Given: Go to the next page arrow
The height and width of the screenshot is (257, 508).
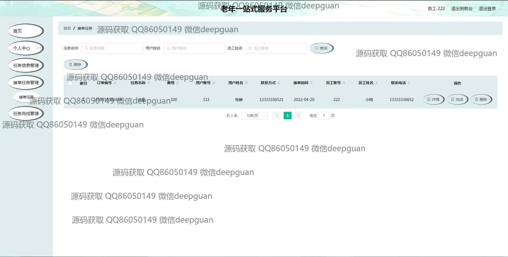Looking at the screenshot, I should (x=298, y=116).
